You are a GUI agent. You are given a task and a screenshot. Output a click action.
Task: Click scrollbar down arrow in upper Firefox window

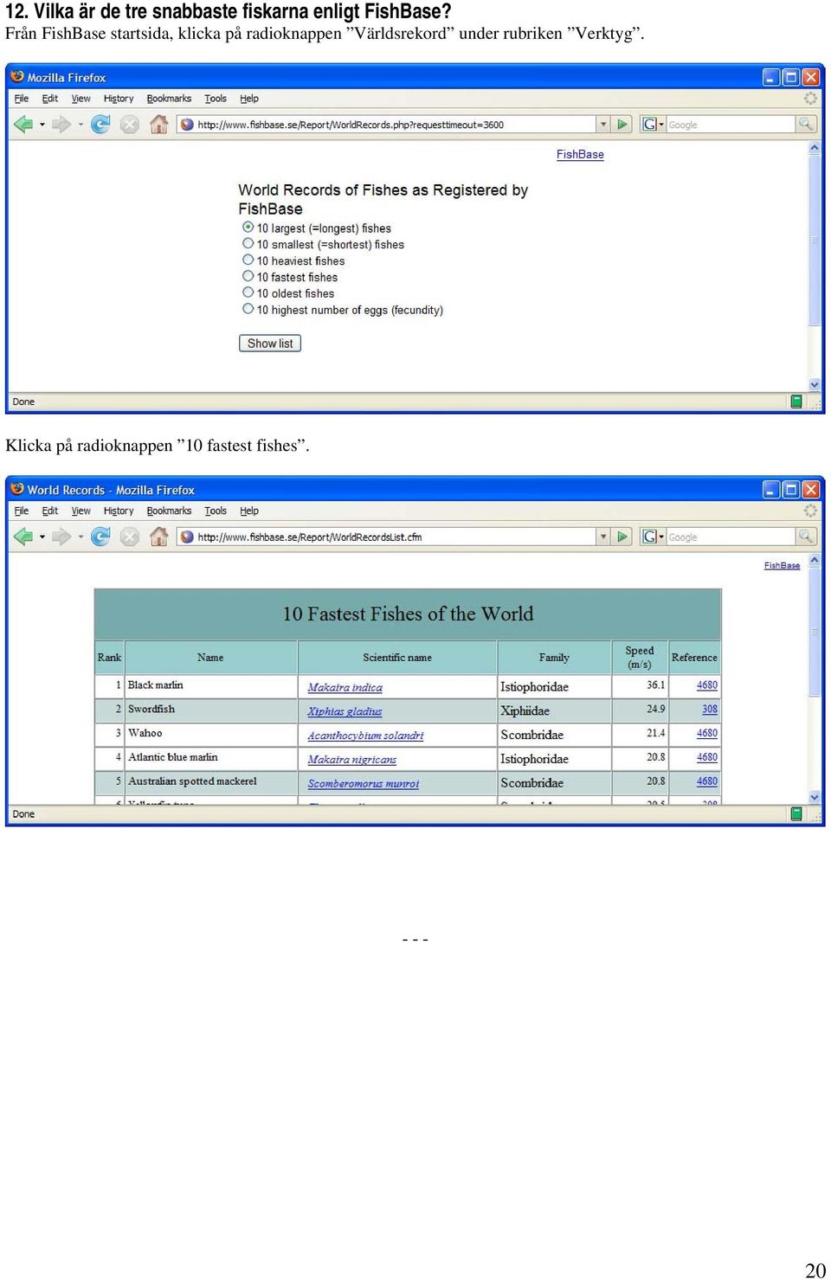814,385
